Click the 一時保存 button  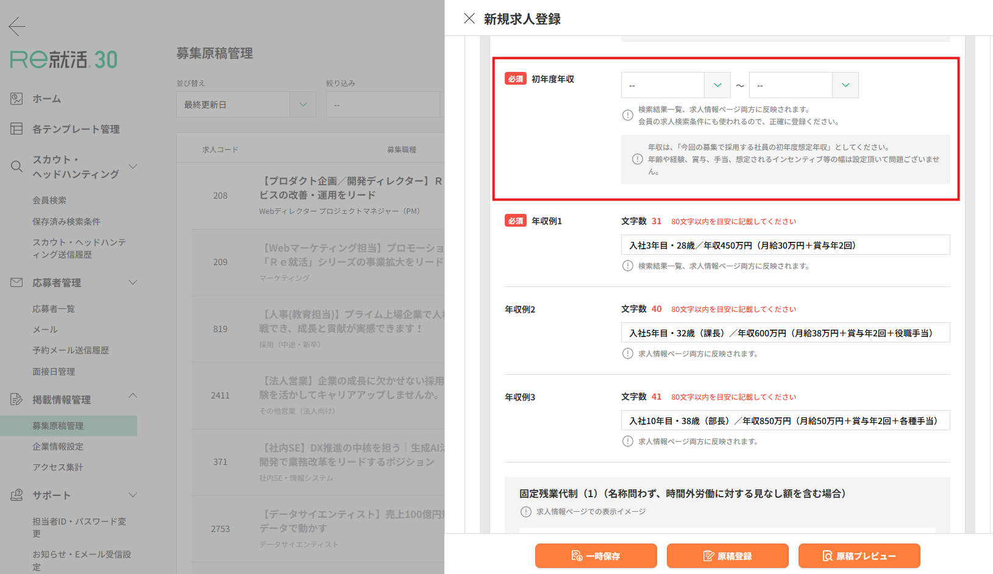(596, 556)
